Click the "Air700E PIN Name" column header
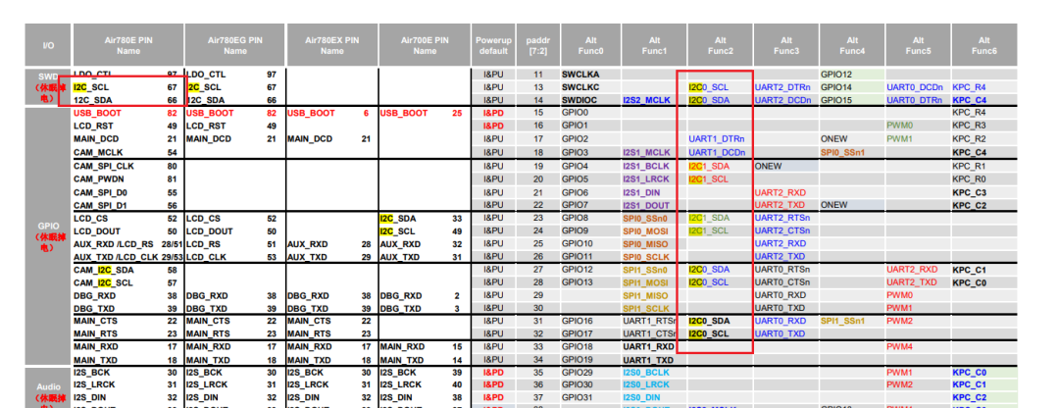 [x=425, y=46]
